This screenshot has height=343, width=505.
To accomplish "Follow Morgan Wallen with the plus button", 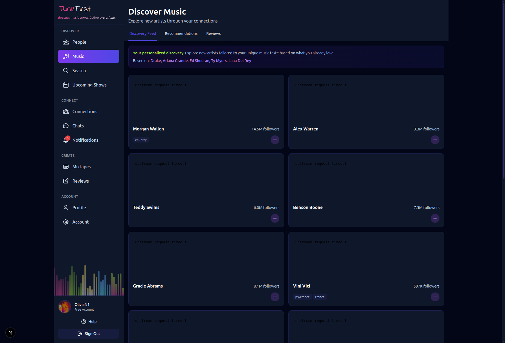I will click(275, 140).
